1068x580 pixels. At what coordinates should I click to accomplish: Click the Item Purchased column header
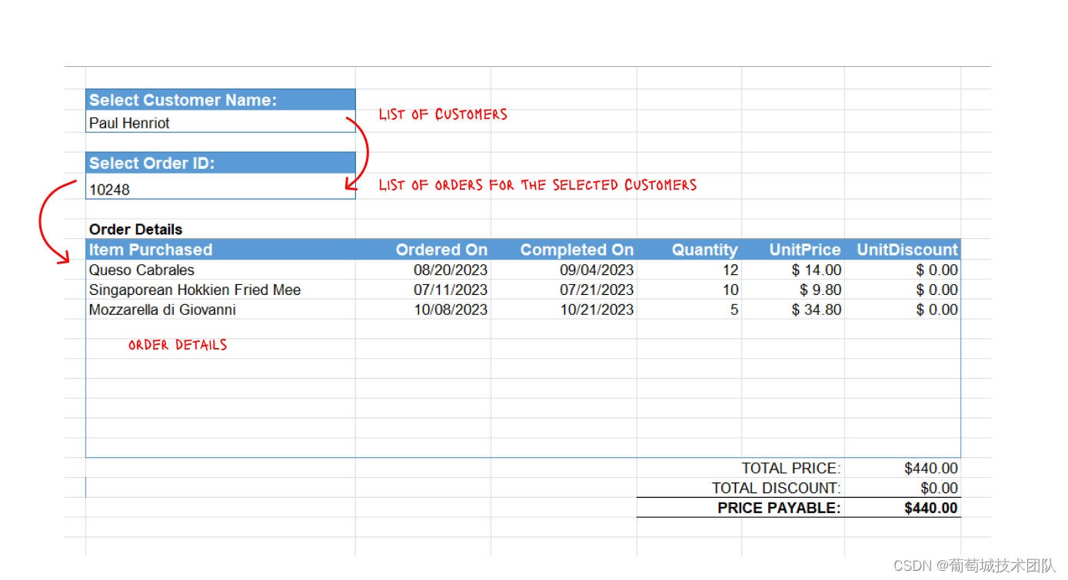coord(221,250)
